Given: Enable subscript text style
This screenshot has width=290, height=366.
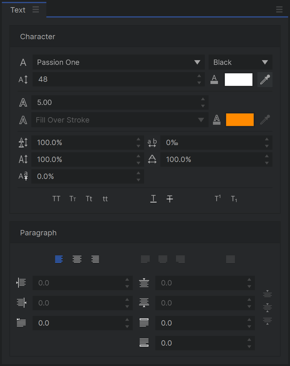Looking at the screenshot, I should (234, 199).
